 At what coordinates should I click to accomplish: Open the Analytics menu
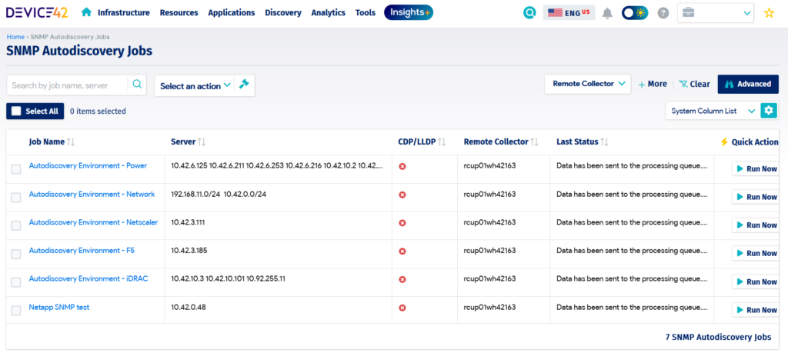[328, 12]
